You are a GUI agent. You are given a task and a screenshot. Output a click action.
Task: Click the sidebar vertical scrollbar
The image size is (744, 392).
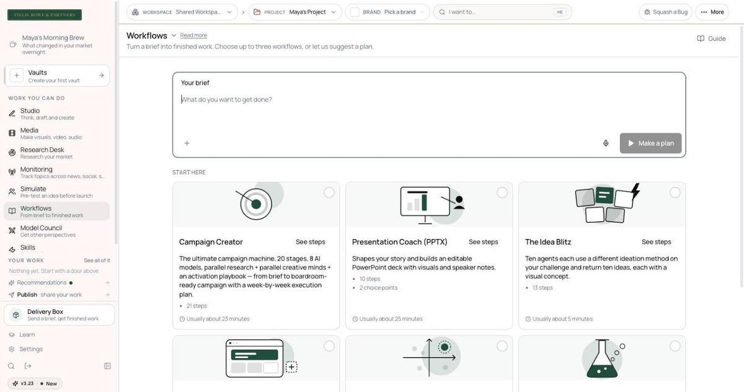point(117,124)
